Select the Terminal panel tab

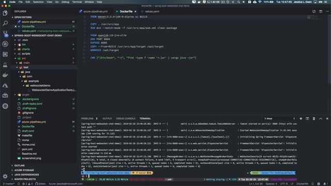click(x=145, y=118)
